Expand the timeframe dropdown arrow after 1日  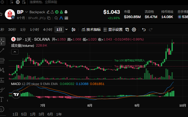pyautogui.click(x=66, y=29)
